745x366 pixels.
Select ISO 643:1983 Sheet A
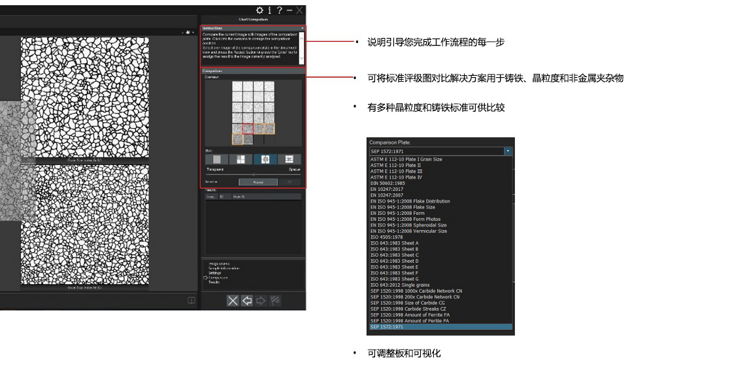pos(394,243)
